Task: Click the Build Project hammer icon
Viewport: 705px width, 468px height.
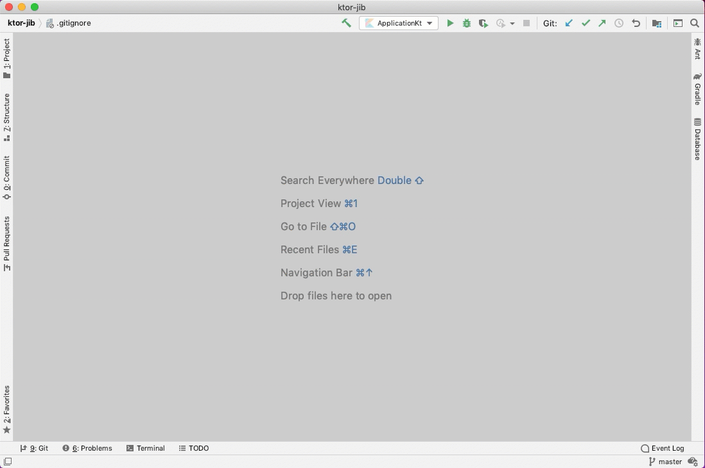Action: (x=346, y=23)
